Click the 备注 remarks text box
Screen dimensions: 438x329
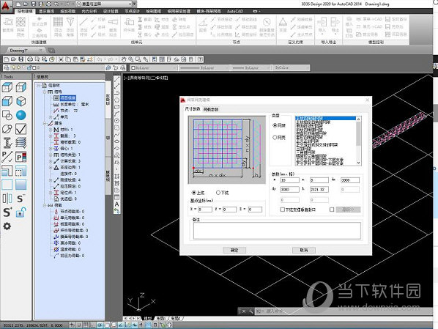(277, 231)
